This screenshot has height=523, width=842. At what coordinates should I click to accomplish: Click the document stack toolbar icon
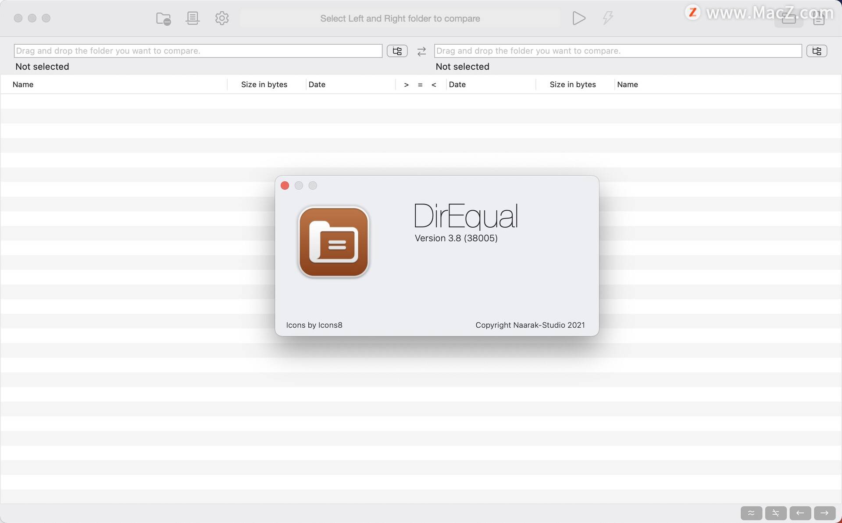192,18
